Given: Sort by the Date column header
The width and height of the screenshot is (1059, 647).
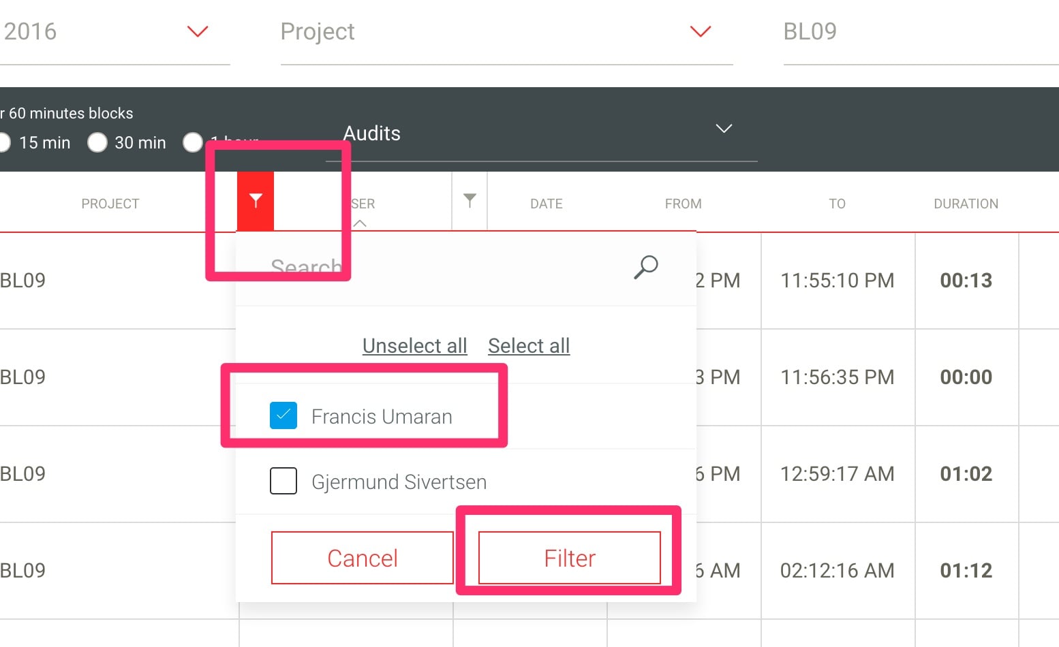Looking at the screenshot, I should tap(547, 204).
